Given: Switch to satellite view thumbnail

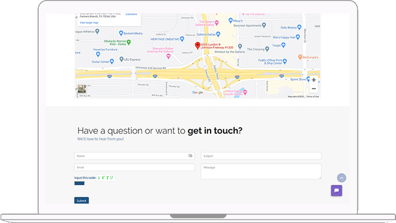Looking at the screenshot, I should coord(82,89).
